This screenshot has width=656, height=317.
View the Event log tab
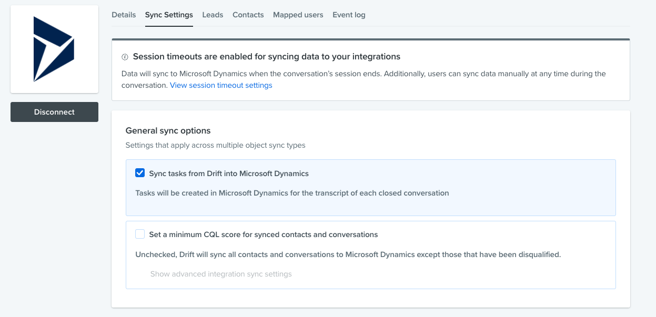(349, 15)
